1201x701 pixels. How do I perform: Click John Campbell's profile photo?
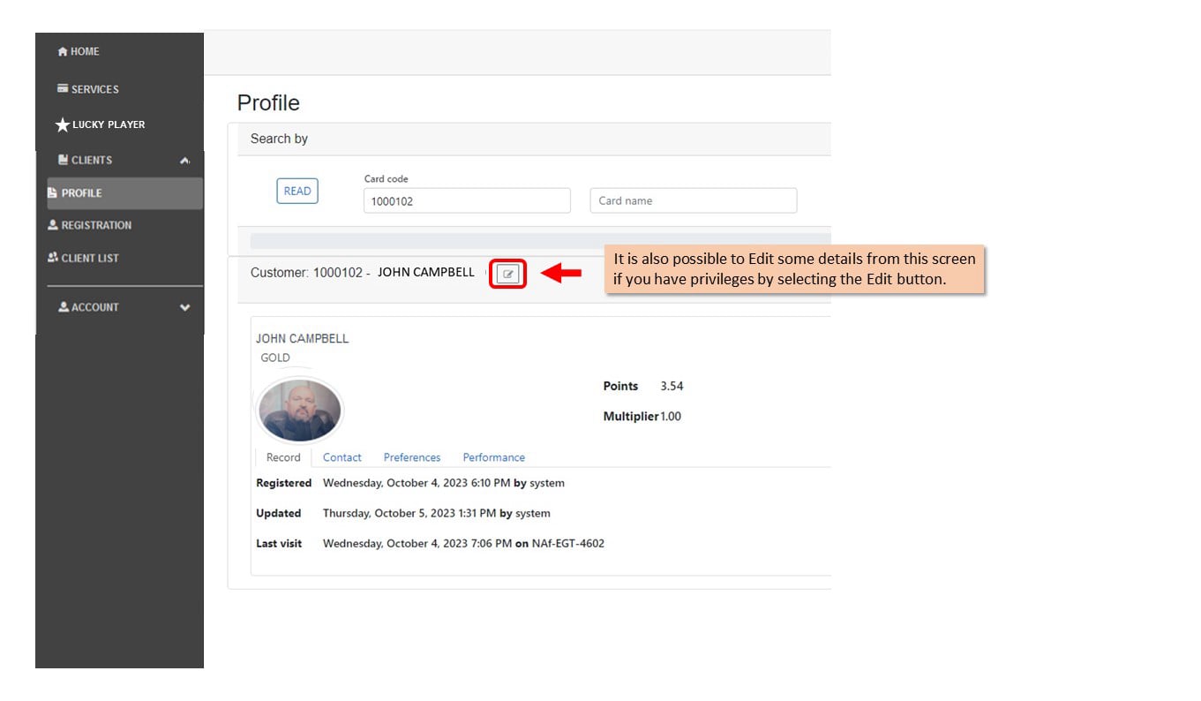click(x=299, y=411)
